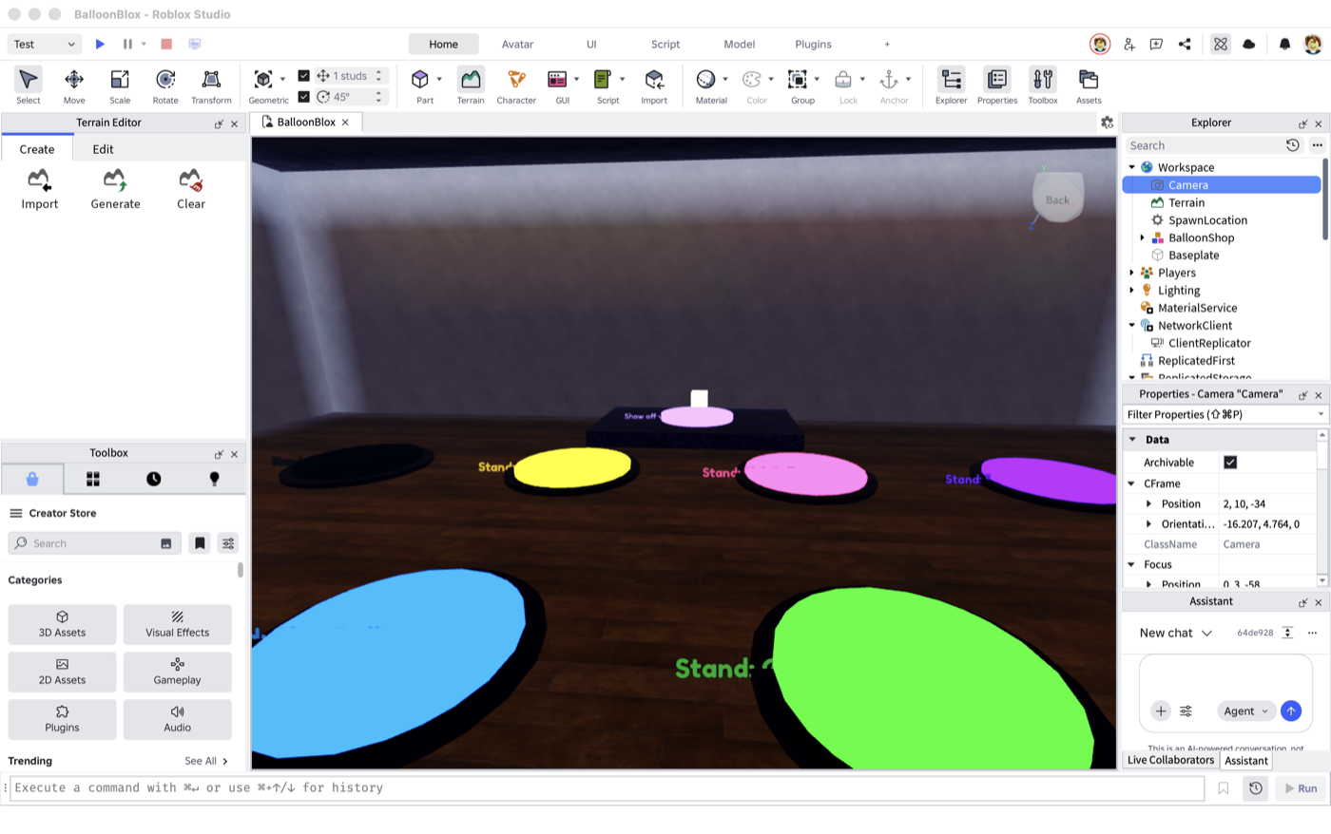Toggle the move snap studs checkbox
This screenshot has width=1331, height=834.
(x=303, y=76)
